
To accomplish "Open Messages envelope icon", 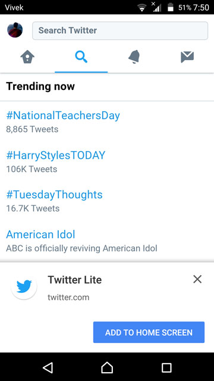I will click(187, 57).
